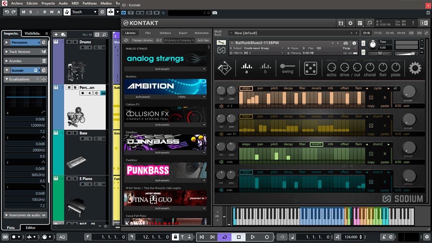The image size is (432, 243).
Task: Click the Tune knob in Kontakt instrument
Action: [373, 45]
